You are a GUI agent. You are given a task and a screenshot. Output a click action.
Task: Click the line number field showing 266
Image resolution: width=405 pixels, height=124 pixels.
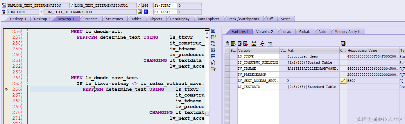147,5
